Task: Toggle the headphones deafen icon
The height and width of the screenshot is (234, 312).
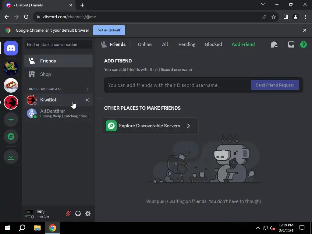Action: point(78,214)
